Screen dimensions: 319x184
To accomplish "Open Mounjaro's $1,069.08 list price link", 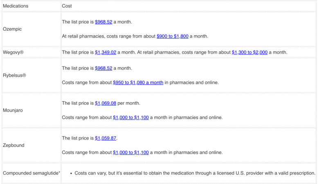I will (x=106, y=103).
